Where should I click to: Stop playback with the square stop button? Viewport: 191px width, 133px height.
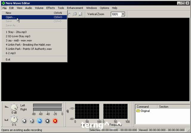click(47, 121)
